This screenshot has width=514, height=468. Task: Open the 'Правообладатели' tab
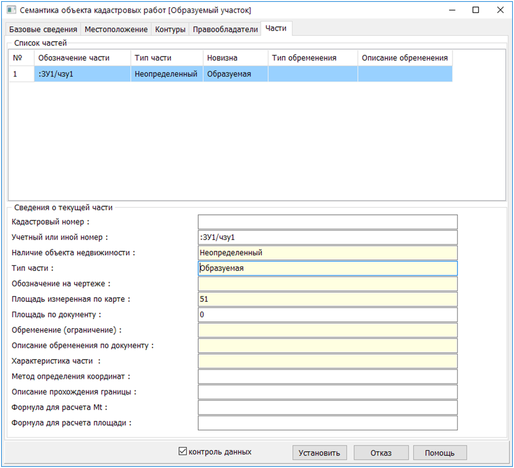[225, 30]
